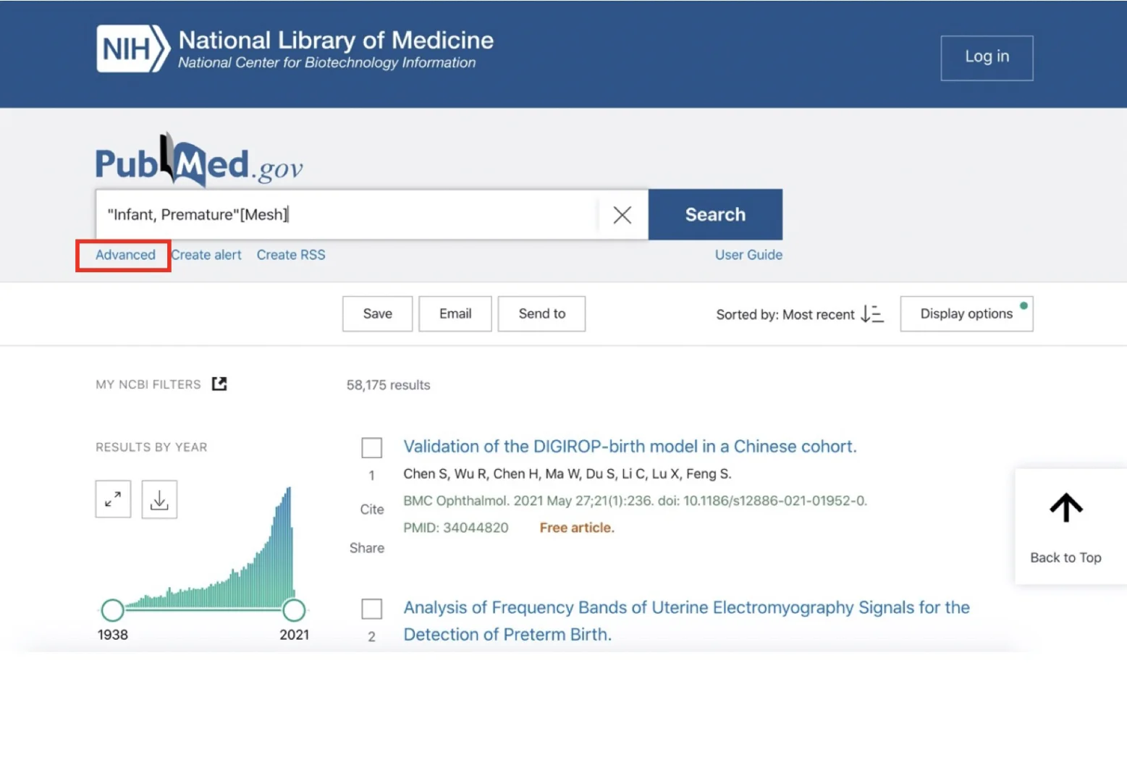The image size is (1127, 760).
Task: Click the 1938 year slider handle
Action: coord(112,610)
